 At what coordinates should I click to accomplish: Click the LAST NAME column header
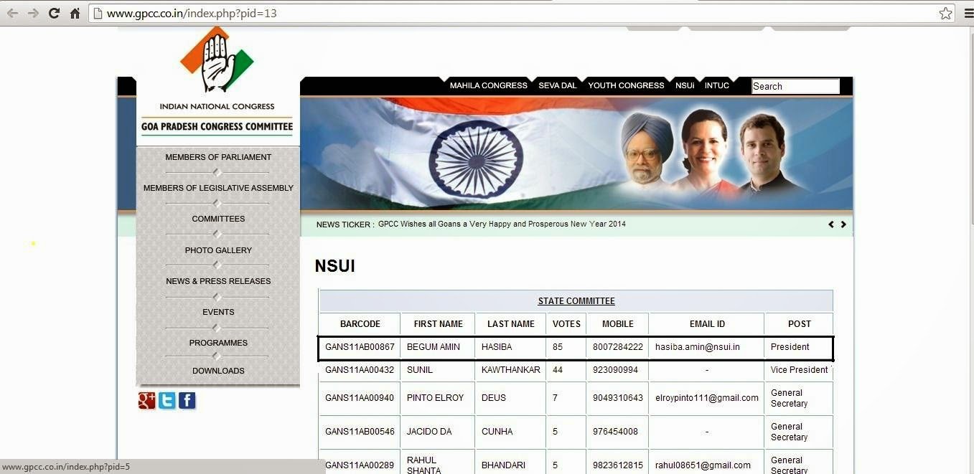511,324
